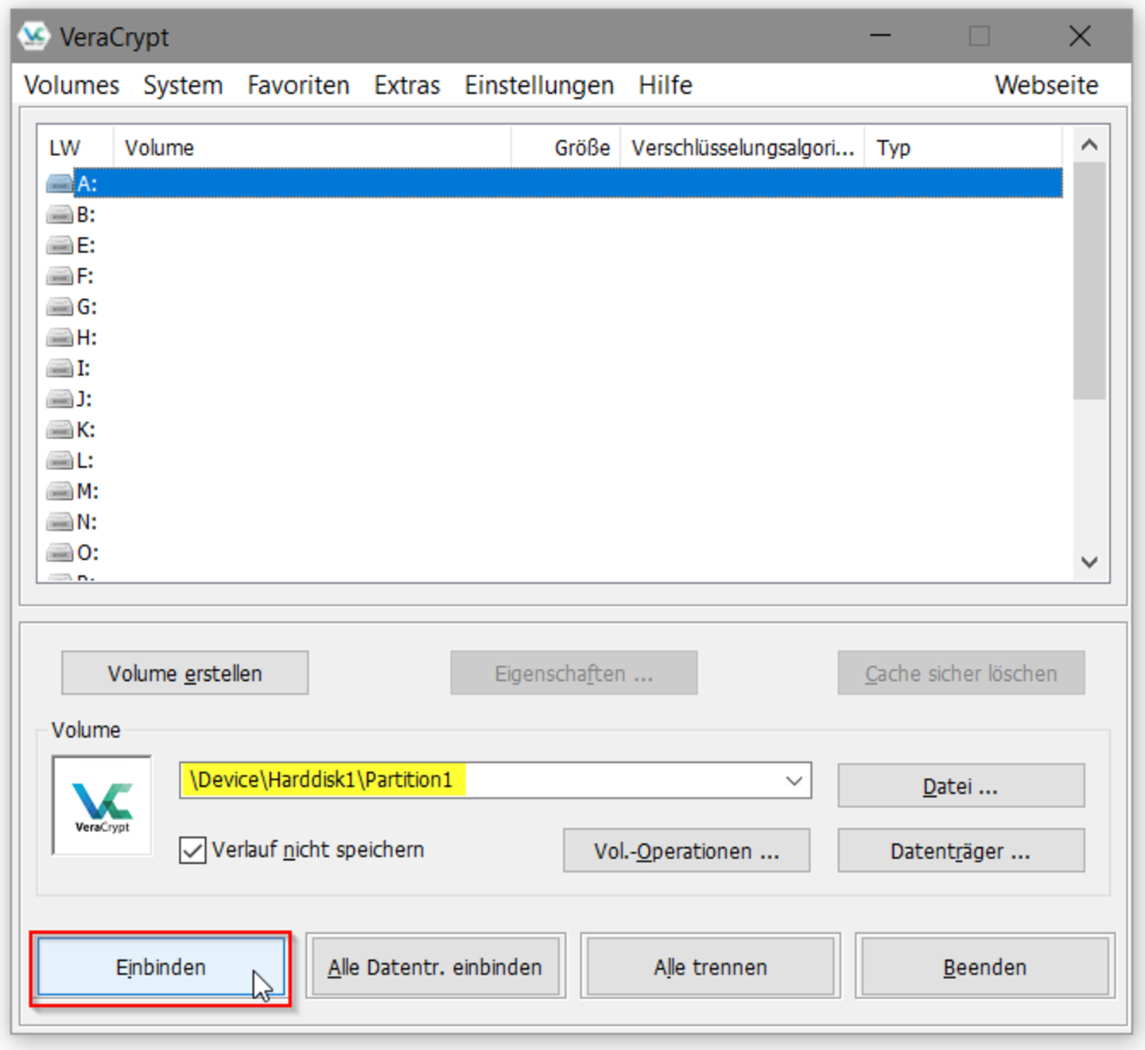1145x1050 pixels.
Task: Select drive icon for A:
Action: (60, 184)
